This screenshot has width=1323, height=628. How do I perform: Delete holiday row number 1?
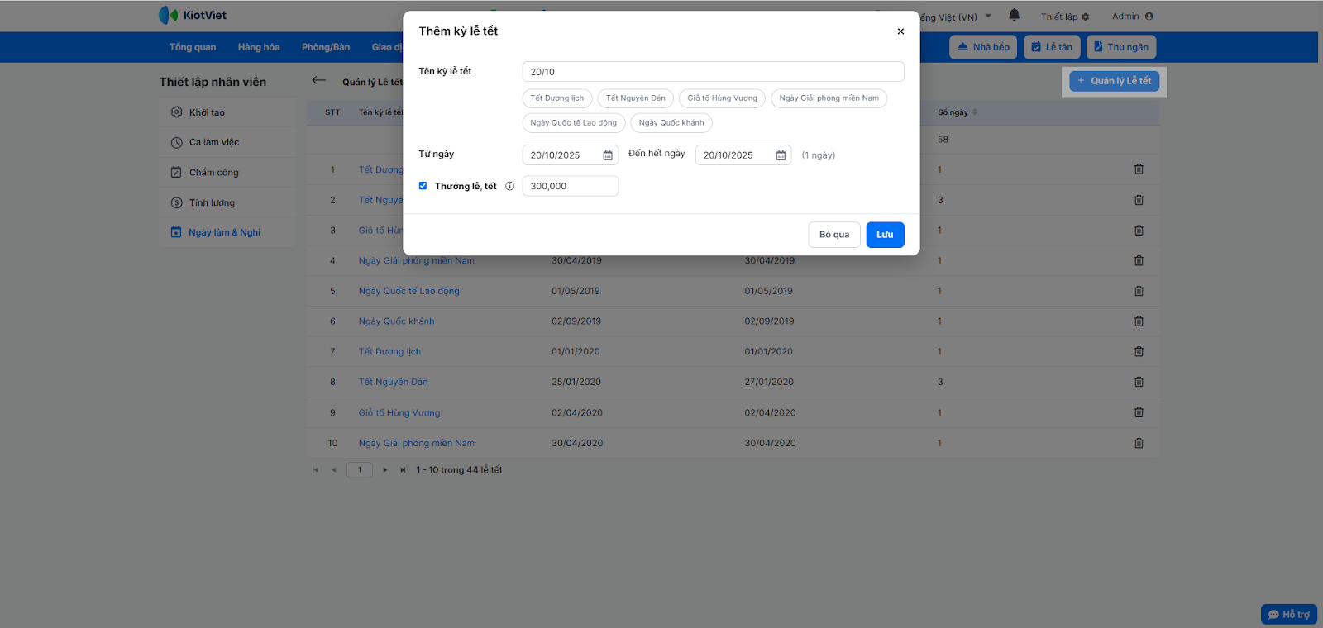coord(1139,169)
